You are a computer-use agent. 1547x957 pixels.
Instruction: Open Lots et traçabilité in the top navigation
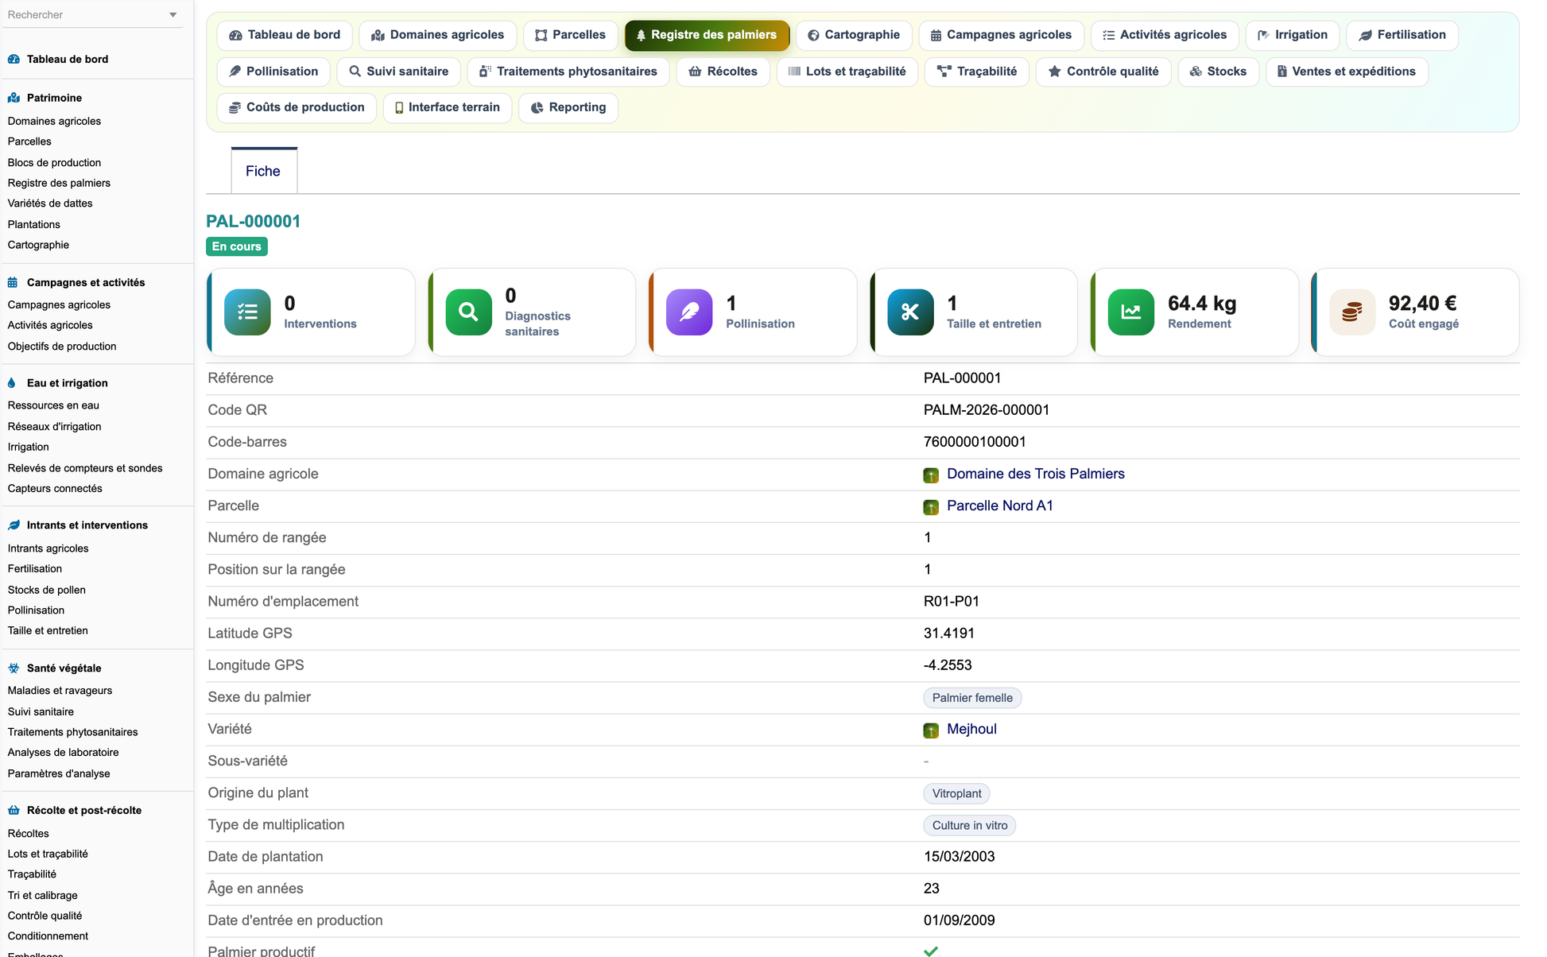coord(847,72)
